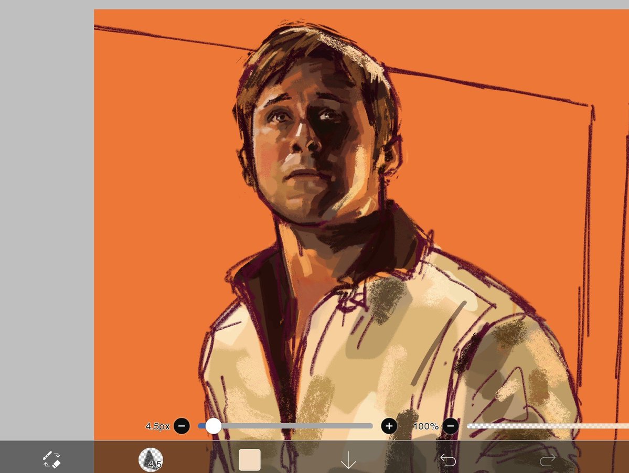Click the portrait painting canvas
This screenshot has width=629, height=473.
[361, 224]
